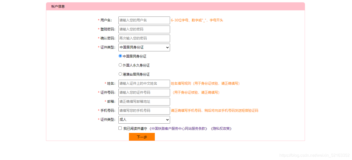Viewport: 352px width, 160px height.
Task: Select the 中国居民身份证 radio button
Action: tap(120, 56)
